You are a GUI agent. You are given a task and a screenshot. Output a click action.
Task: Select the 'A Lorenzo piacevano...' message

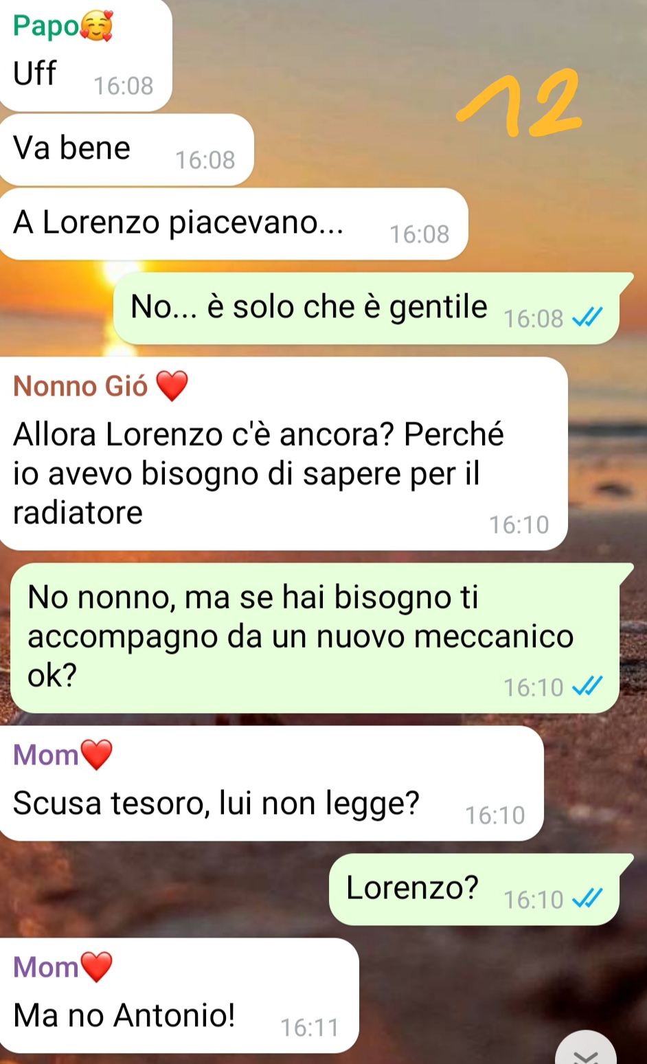[234, 224]
